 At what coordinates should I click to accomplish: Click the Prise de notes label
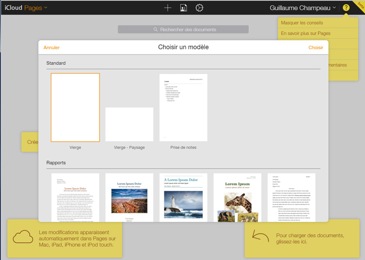(183, 148)
